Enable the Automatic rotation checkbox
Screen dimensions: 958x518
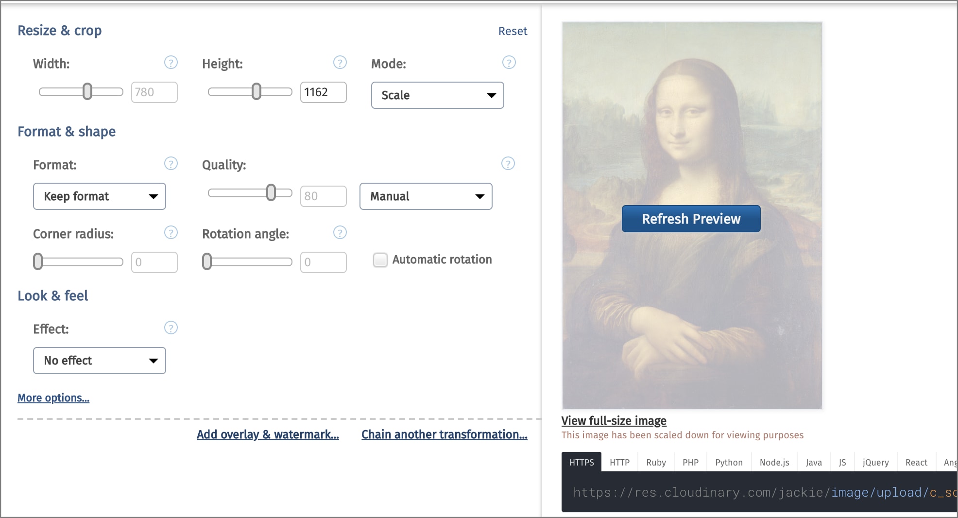380,260
